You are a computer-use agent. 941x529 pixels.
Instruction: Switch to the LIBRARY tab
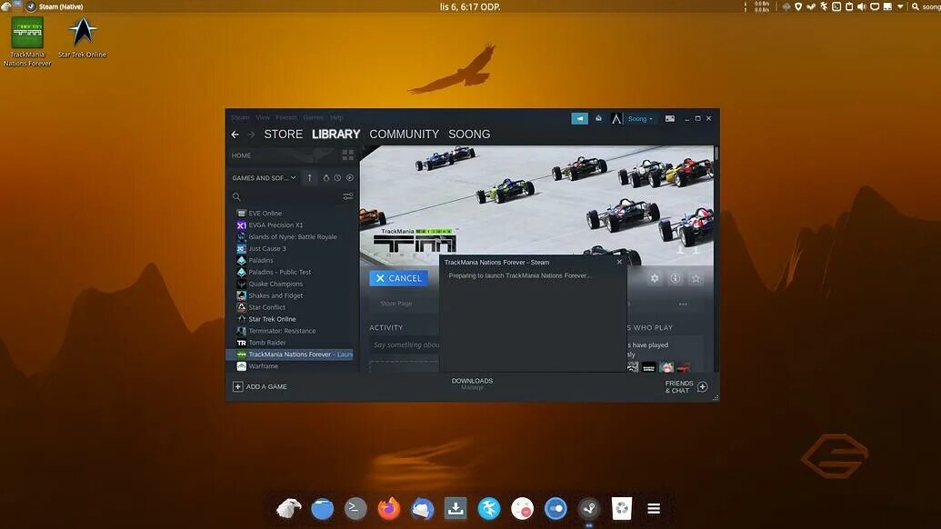[336, 135]
